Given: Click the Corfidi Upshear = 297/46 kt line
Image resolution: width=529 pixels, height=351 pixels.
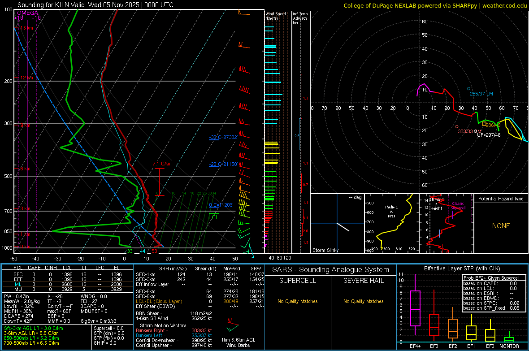Looking at the screenshot, I should [x=174, y=345].
